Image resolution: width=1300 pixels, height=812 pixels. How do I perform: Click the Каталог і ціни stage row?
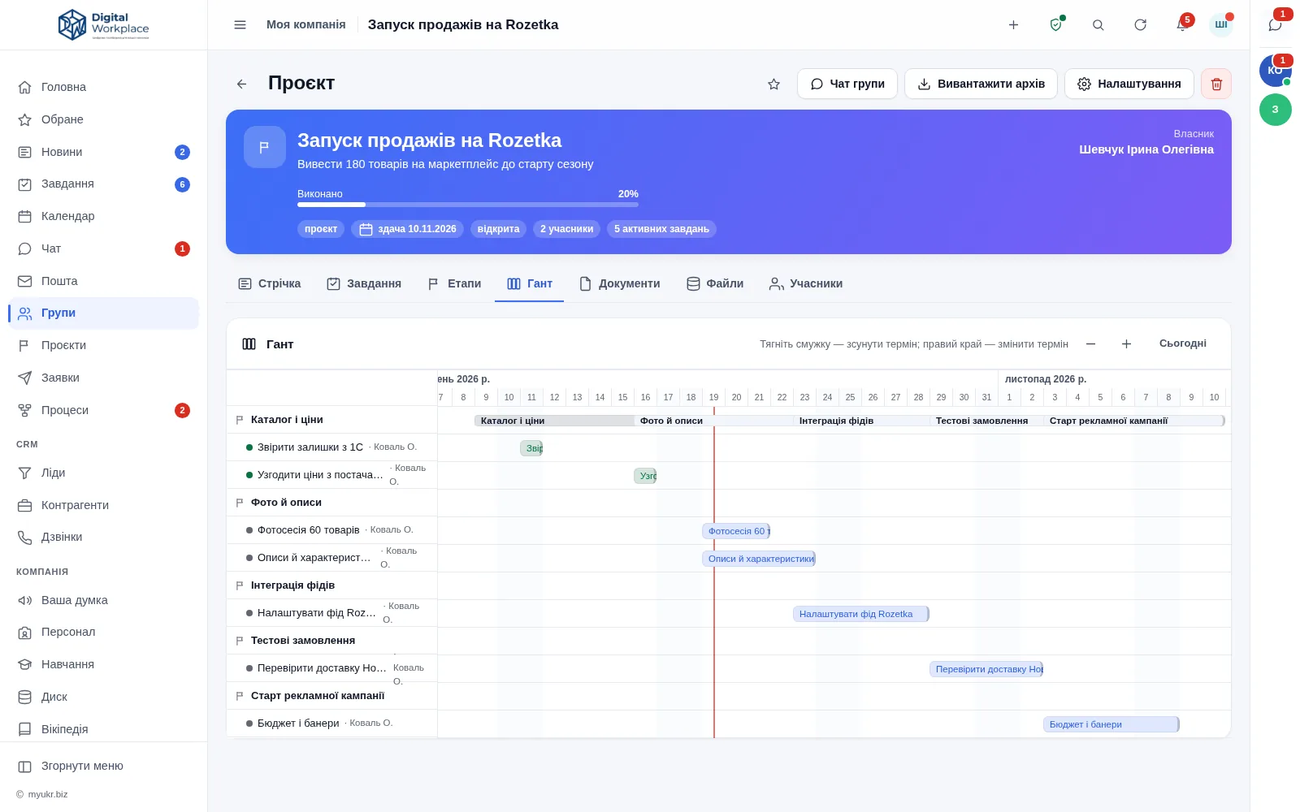pos(332,420)
